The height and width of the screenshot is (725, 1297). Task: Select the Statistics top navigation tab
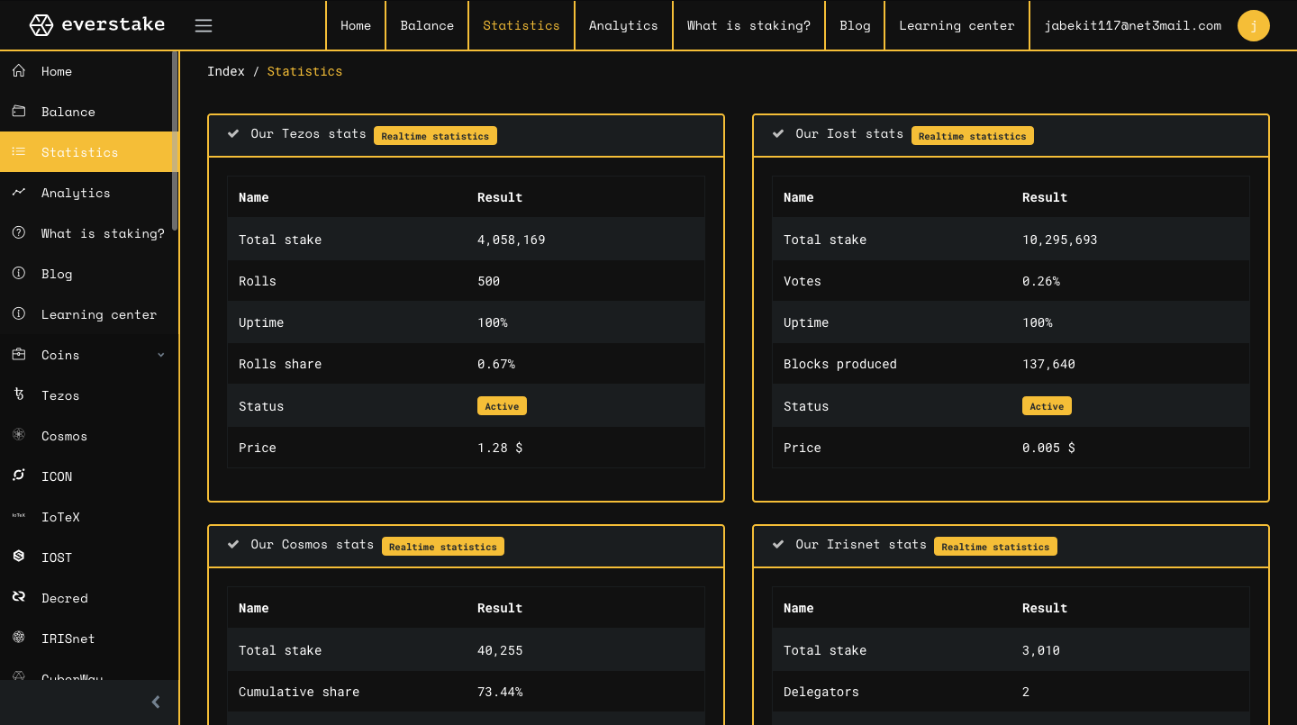click(522, 25)
